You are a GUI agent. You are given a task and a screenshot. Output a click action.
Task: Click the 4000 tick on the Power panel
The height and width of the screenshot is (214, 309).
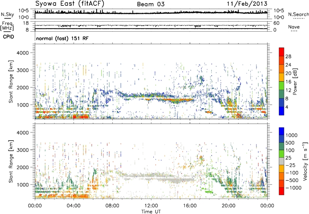click(23, 53)
